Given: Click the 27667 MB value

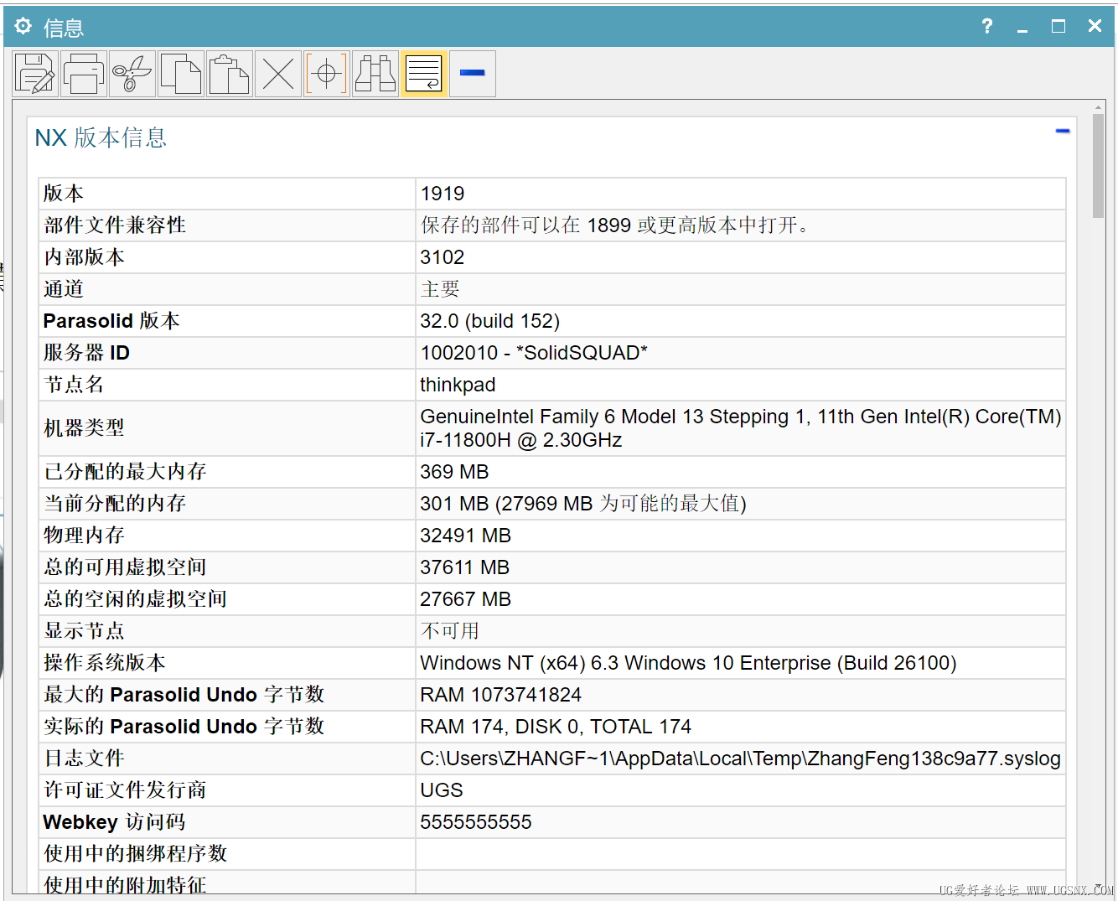Looking at the screenshot, I should pyautogui.click(x=465, y=599).
